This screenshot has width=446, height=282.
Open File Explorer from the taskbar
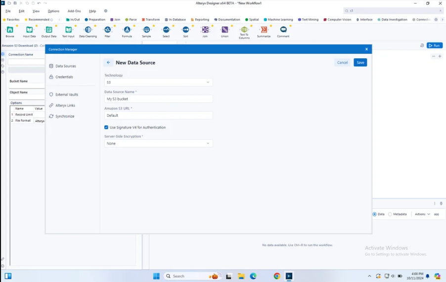[241, 276]
